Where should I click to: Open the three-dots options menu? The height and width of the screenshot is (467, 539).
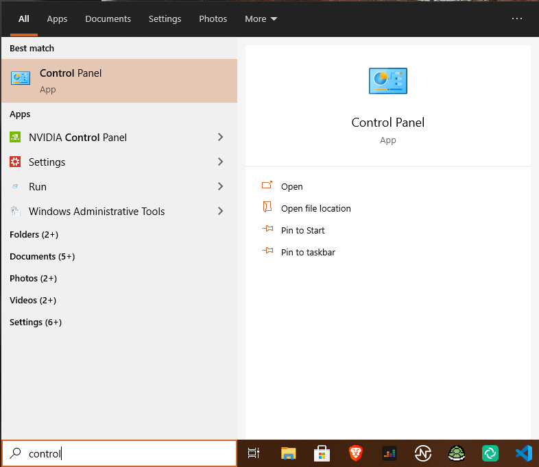click(x=517, y=18)
